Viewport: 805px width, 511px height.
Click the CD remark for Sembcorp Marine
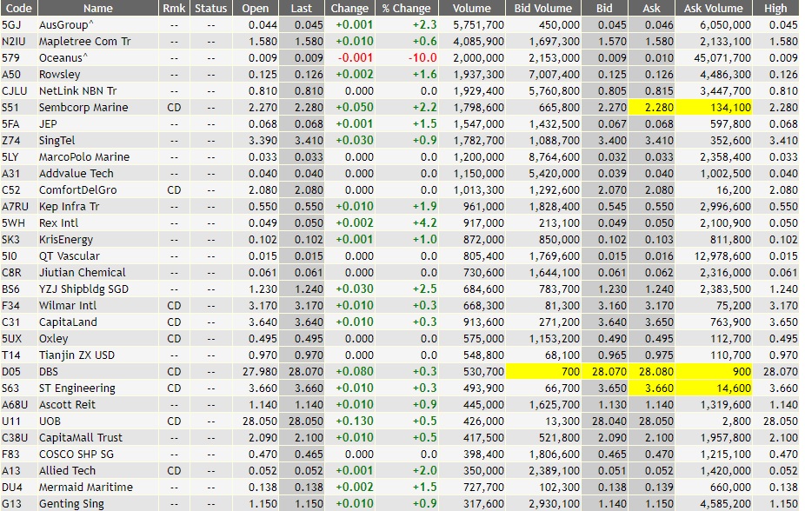tap(174, 107)
